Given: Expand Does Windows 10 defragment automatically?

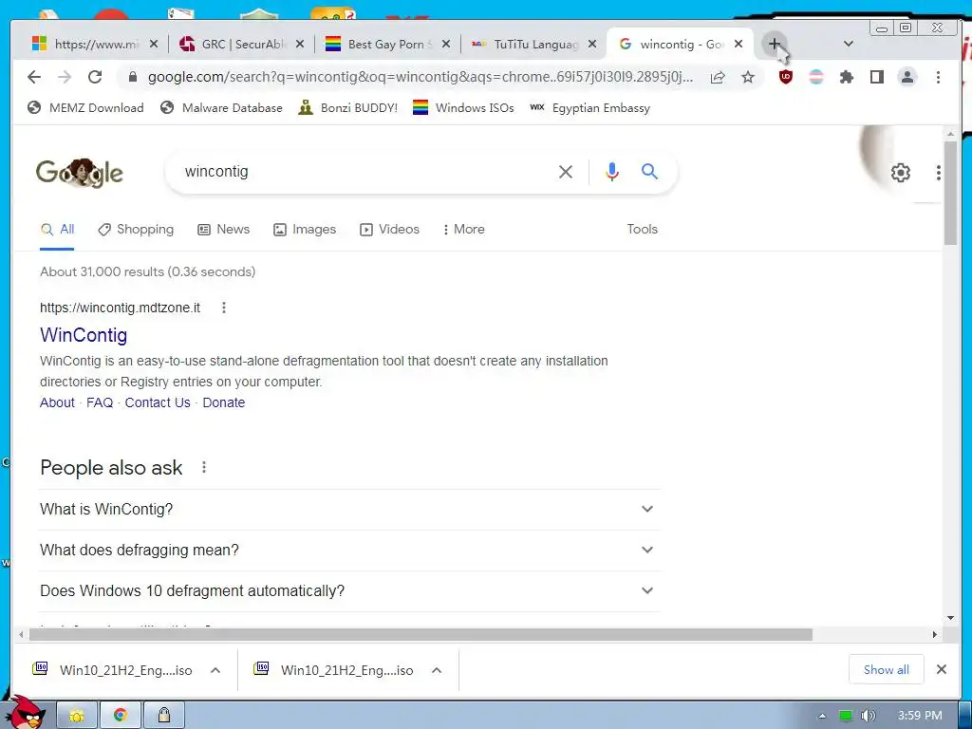Looking at the screenshot, I should [x=349, y=590].
